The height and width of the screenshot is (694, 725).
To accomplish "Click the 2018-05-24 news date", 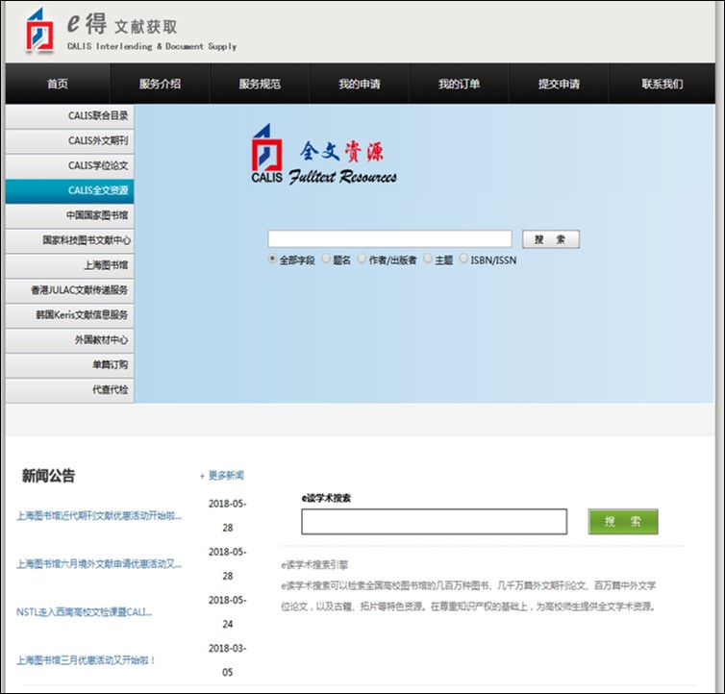I will click(x=227, y=612).
